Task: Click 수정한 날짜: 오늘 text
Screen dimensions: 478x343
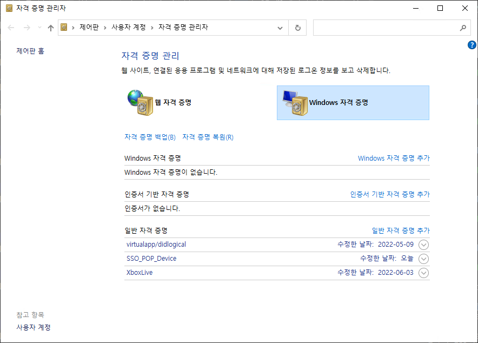Action: [387, 259]
